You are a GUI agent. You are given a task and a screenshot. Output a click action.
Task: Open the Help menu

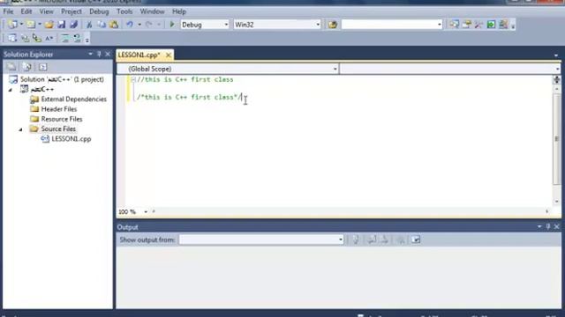coord(179,11)
